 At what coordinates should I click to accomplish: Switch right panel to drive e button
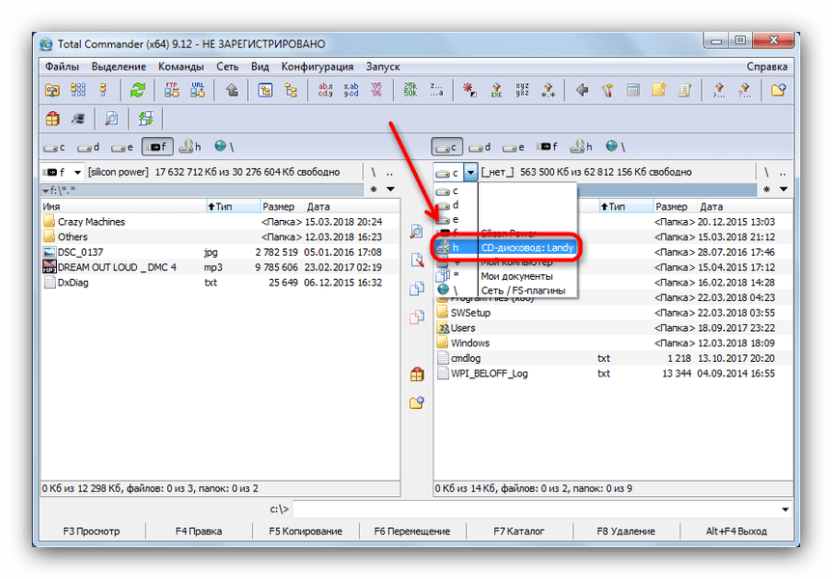coord(514,147)
